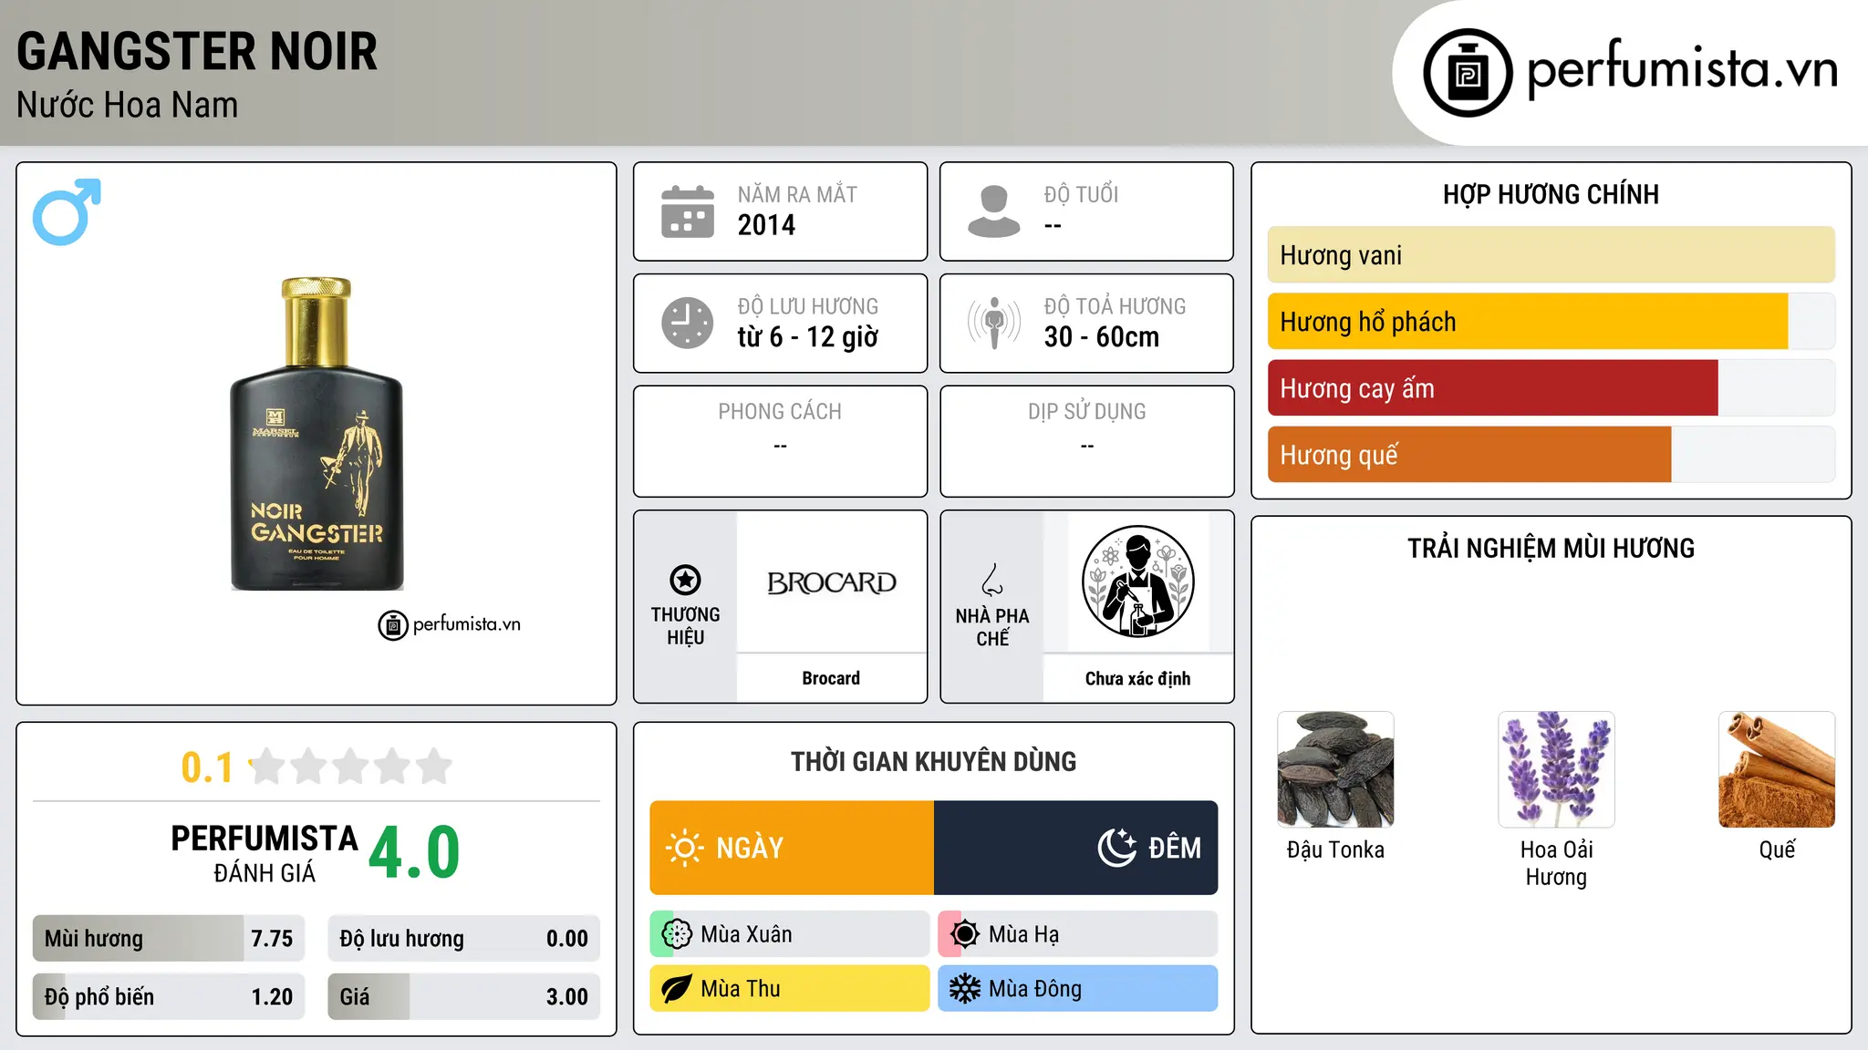This screenshot has height=1050, width=1868.
Task: Click the blue male gender symbol
Action: pyautogui.click(x=67, y=211)
